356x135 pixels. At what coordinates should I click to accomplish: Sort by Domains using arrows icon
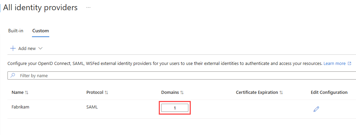182,92
